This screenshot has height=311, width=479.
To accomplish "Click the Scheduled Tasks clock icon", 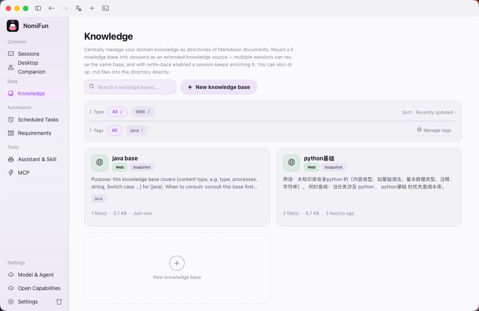I will [x=11, y=120].
